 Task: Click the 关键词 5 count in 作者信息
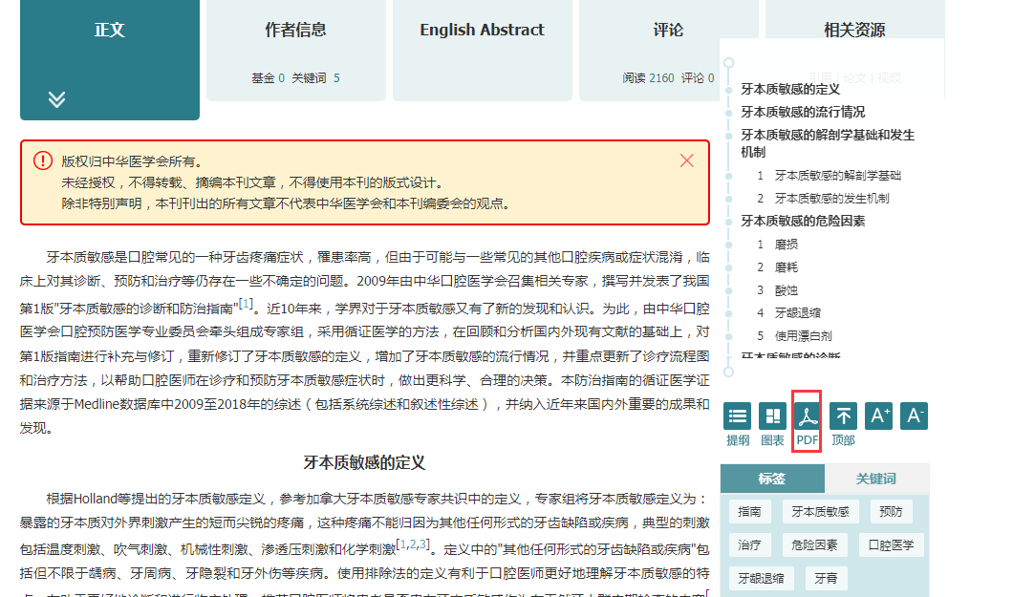click(315, 78)
